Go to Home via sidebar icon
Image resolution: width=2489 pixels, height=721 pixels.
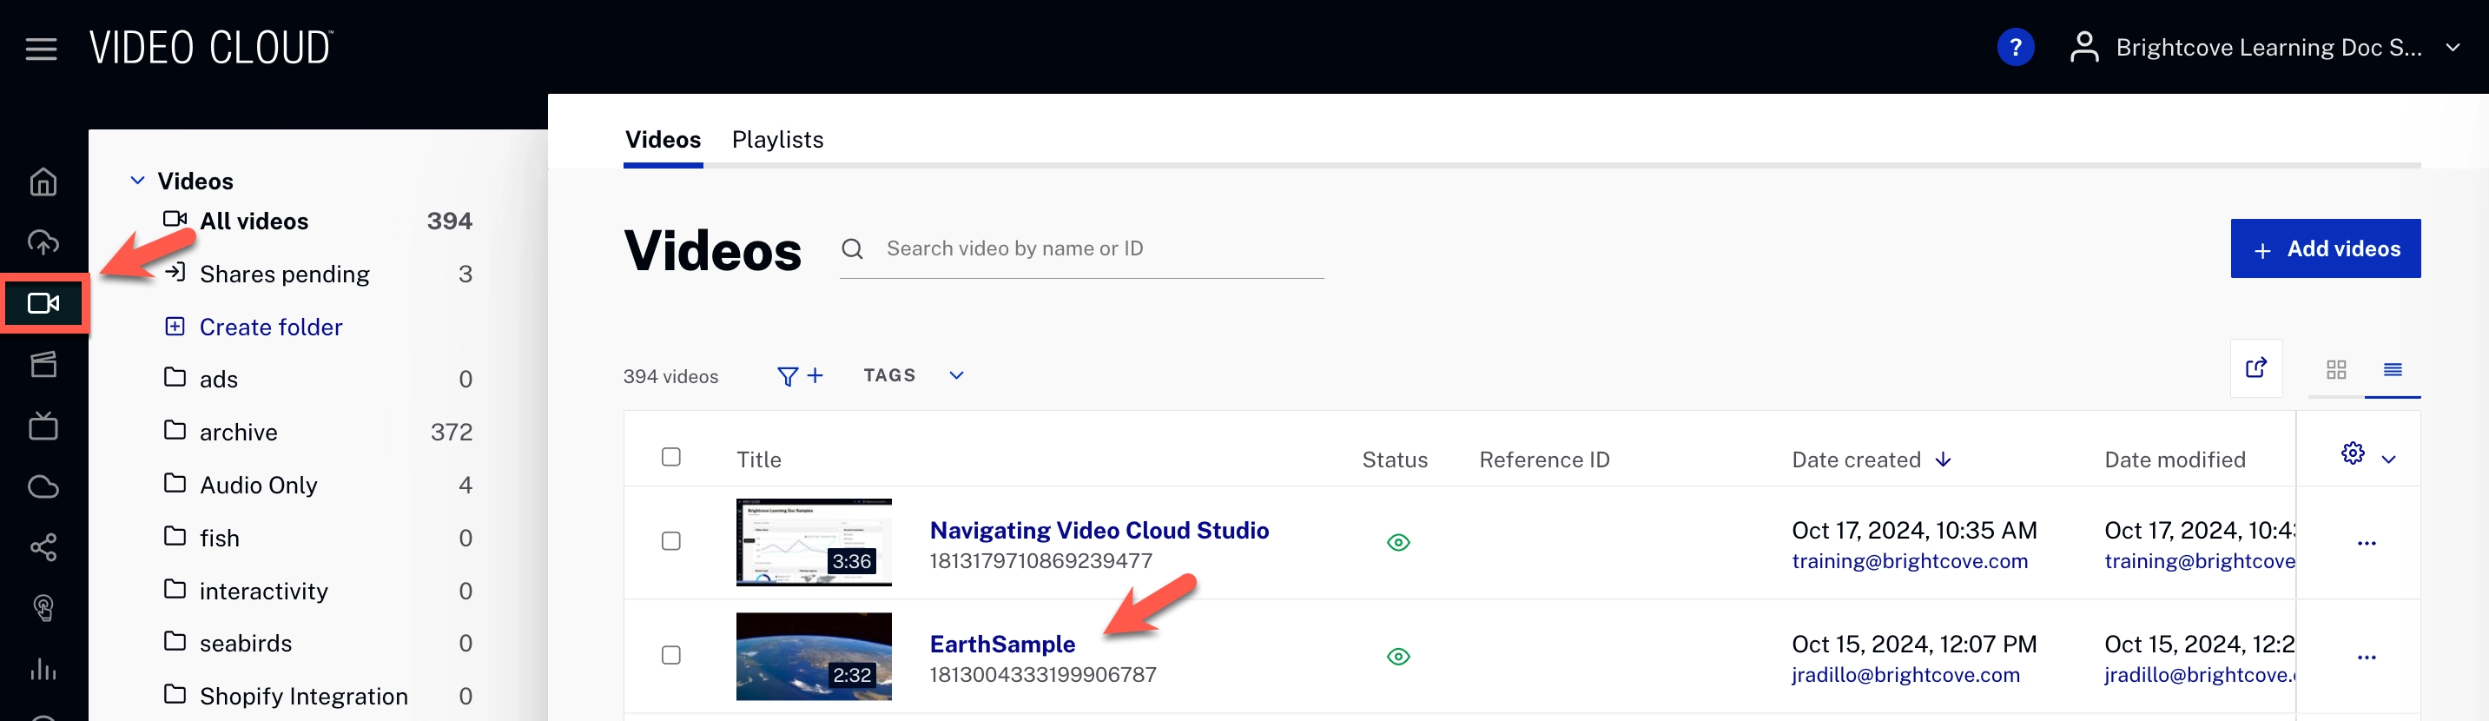pyautogui.click(x=43, y=182)
